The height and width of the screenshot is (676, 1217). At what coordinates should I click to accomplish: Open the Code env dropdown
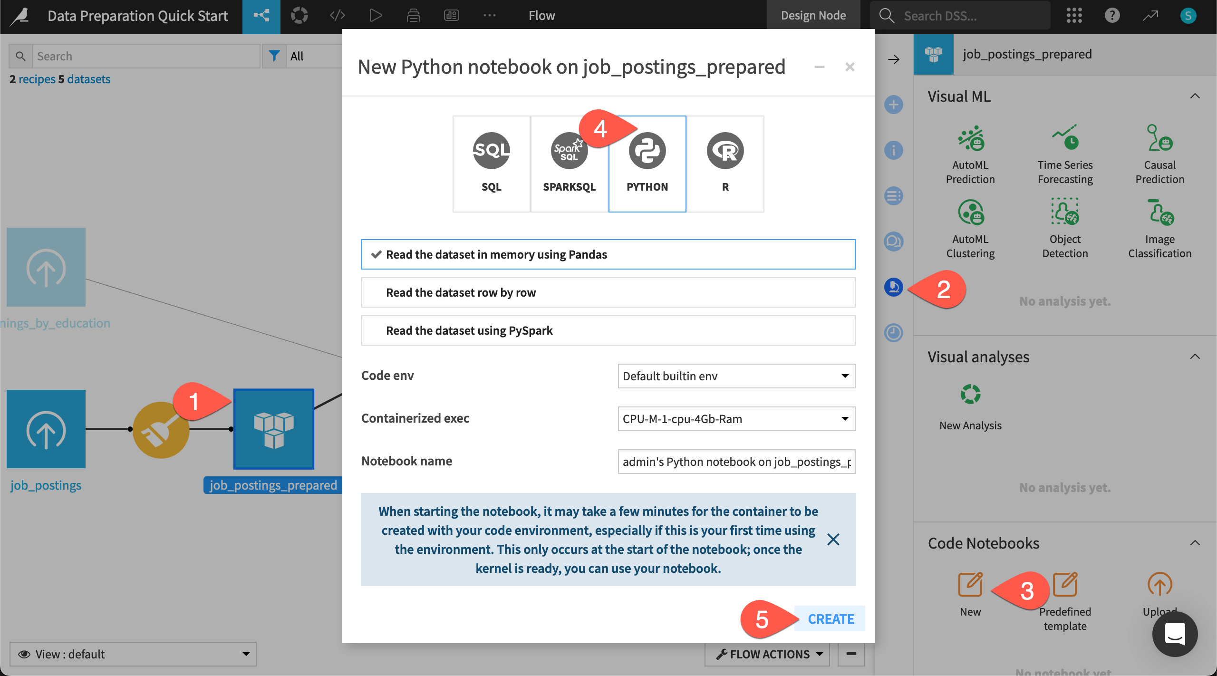(x=735, y=376)
